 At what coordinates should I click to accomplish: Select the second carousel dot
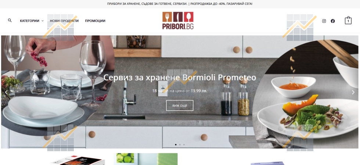click(180, 144)
